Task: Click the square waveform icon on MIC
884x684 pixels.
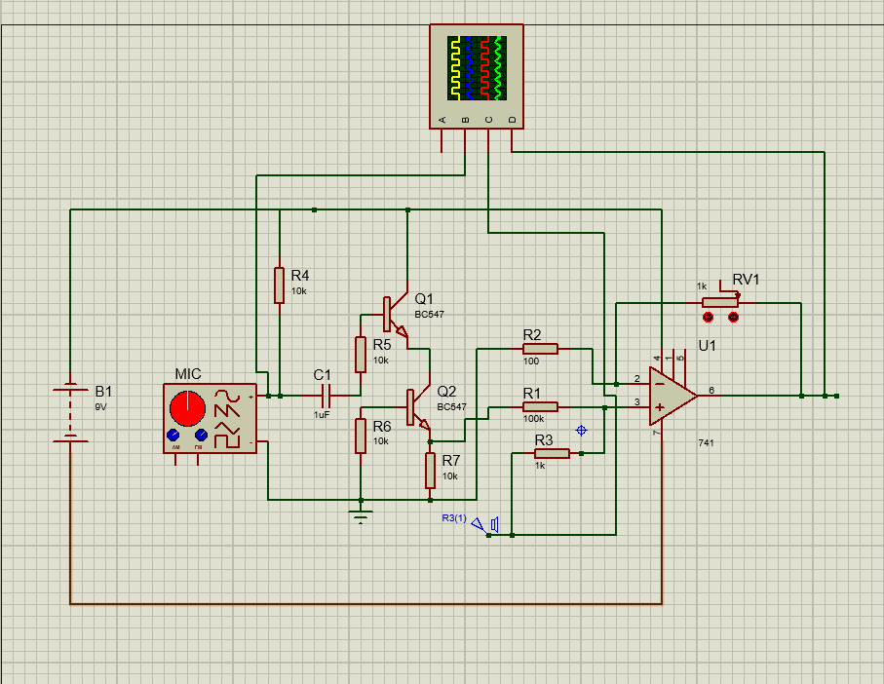Action: (227, 439)
